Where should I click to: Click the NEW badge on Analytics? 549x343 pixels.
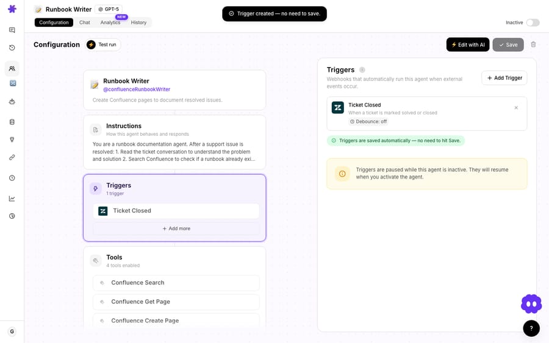point(121,17)
